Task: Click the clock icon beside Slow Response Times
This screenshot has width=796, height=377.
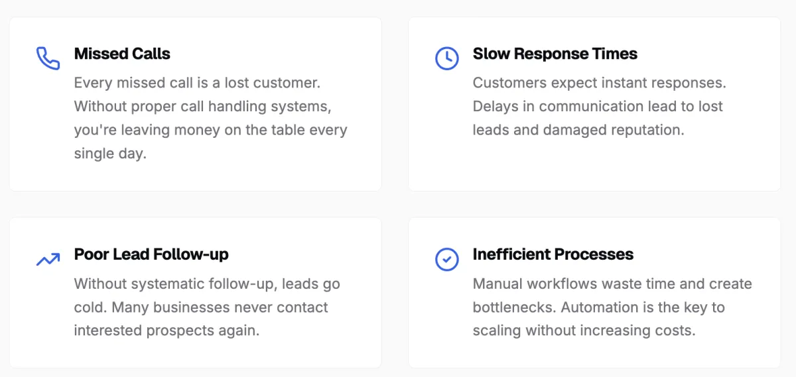Action: pyautogui.click(x=446, y=58)
